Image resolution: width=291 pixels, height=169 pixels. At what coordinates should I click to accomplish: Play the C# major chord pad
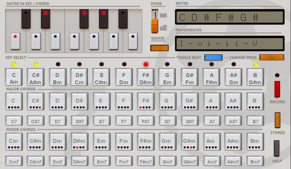pyautogui.click(x=36, y=101)
